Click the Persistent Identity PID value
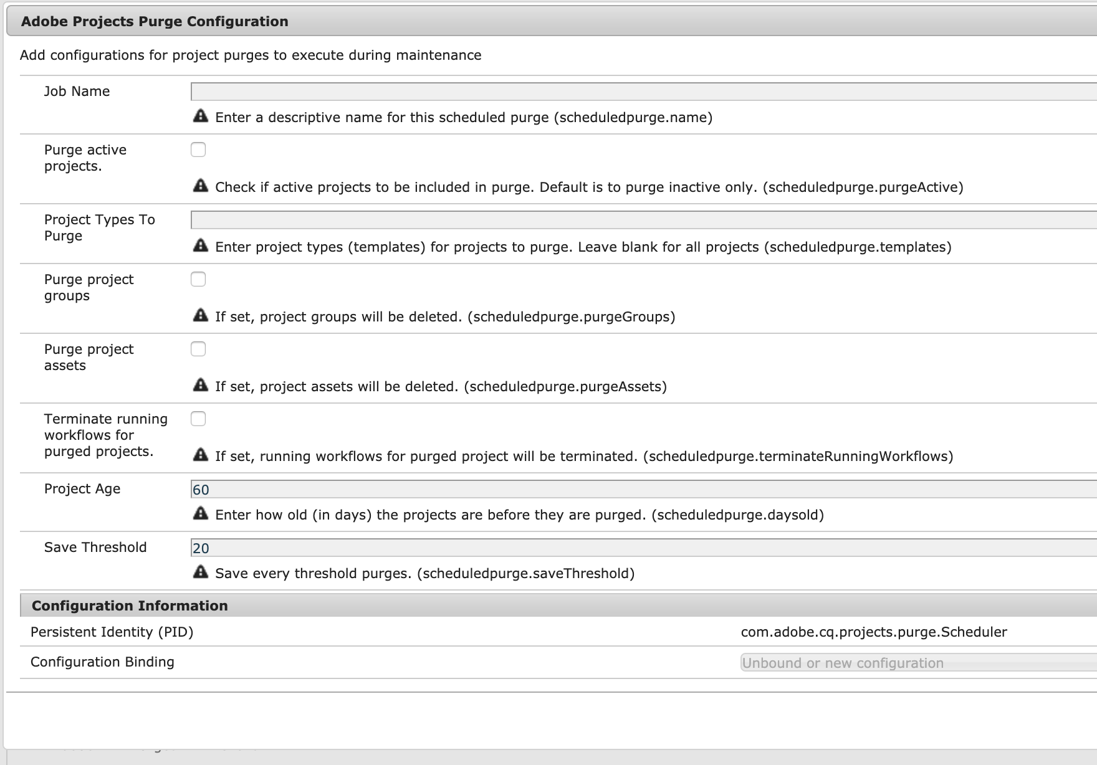The height and width of the screenshot is (765, 1097). pyautogui.click(x=873, y=632)
